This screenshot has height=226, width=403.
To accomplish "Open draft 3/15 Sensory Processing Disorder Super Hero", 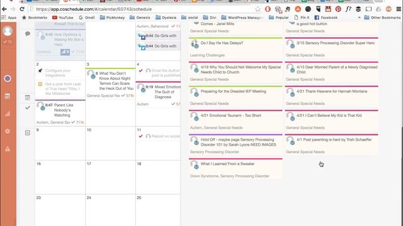I will pos(332,48).
